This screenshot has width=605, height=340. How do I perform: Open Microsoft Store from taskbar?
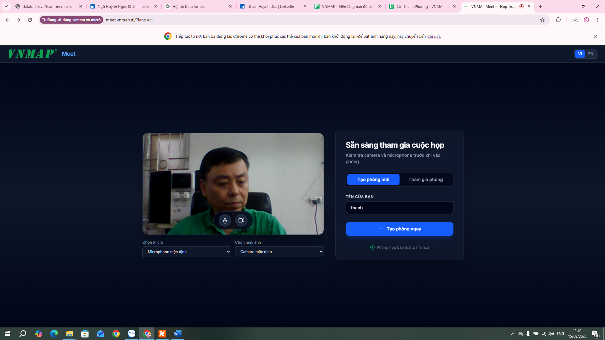85,334
